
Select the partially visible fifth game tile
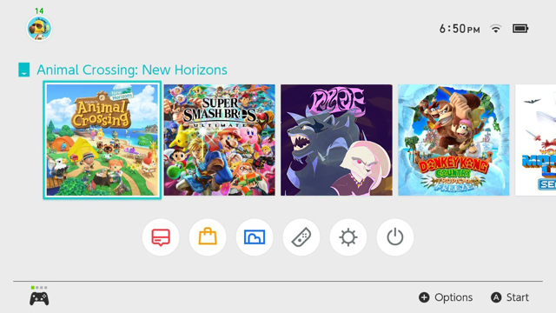[535, 140]
